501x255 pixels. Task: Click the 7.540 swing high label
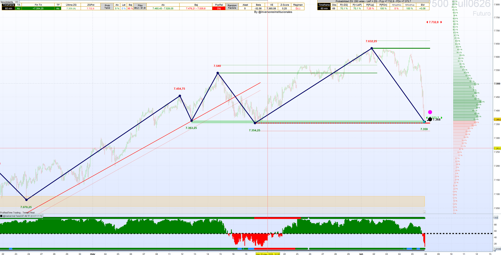click(x=217, y=66)
